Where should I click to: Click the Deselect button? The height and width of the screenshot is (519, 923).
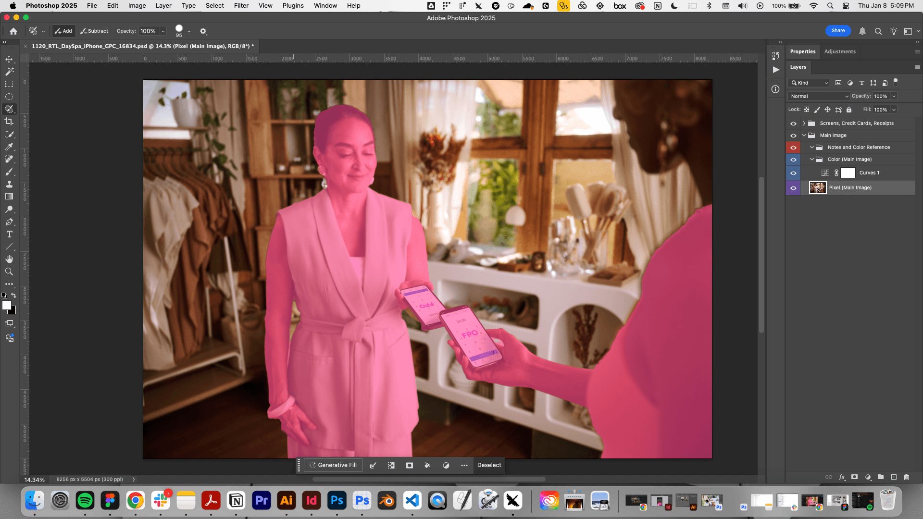(x=489, y=465)
